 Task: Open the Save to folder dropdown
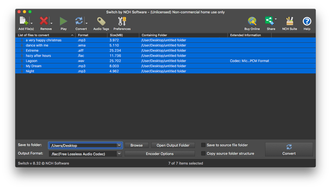(x=119, y=145)
